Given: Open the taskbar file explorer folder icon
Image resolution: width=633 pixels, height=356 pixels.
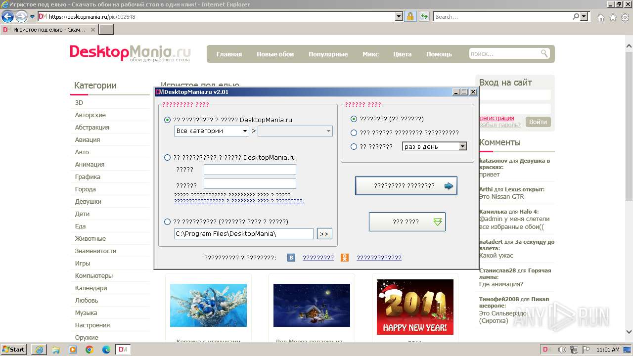Looking at the screenshot, I should click(x=56, y=350).
